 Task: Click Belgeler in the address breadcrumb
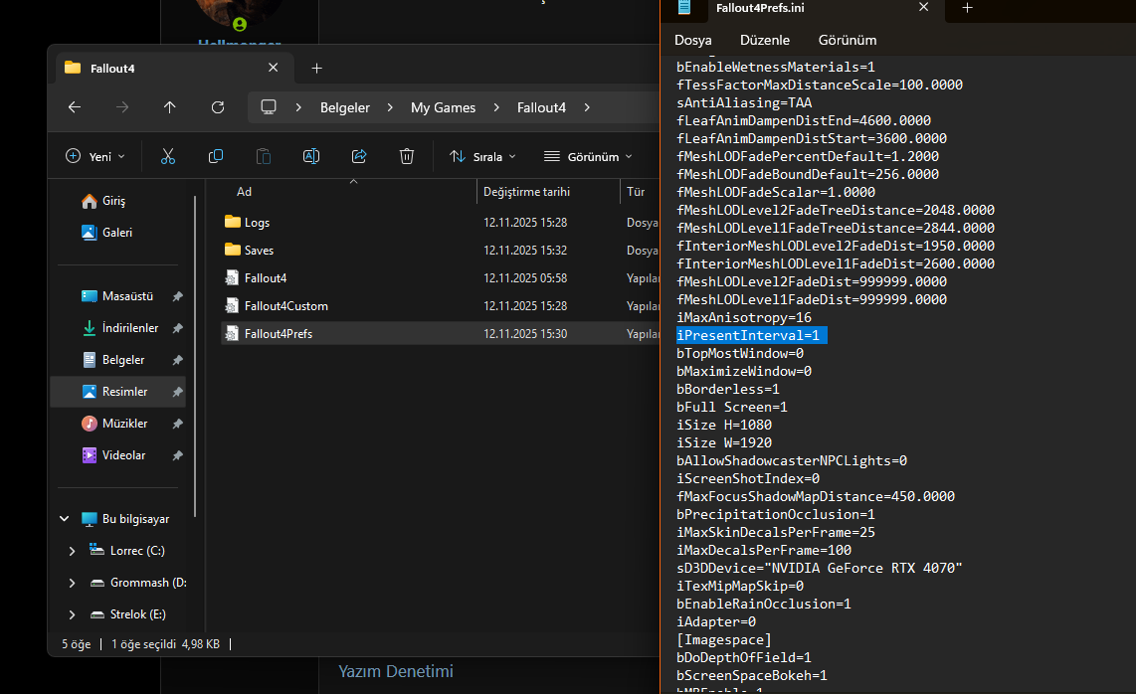click(x=345, y=107)
